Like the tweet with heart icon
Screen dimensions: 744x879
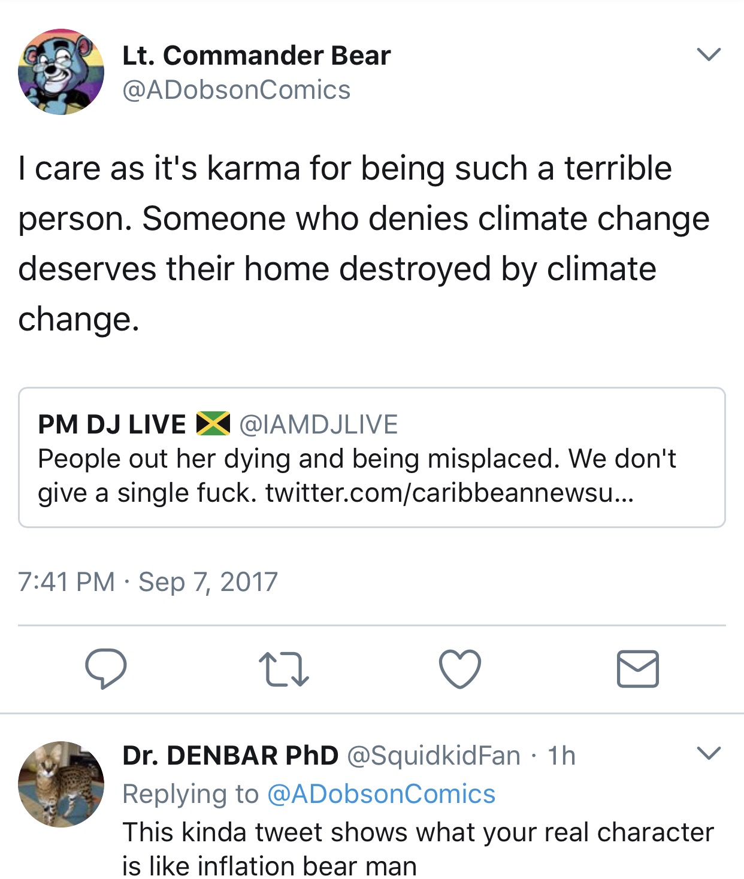pyautogui.click(x=460, y=669)
